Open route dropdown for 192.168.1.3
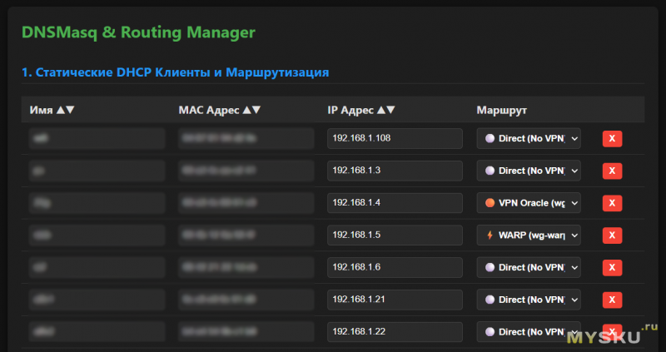 [x=529, y=171]
